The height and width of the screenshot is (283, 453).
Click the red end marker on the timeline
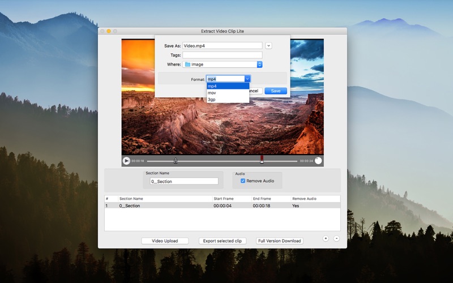[x=262, y=160]
